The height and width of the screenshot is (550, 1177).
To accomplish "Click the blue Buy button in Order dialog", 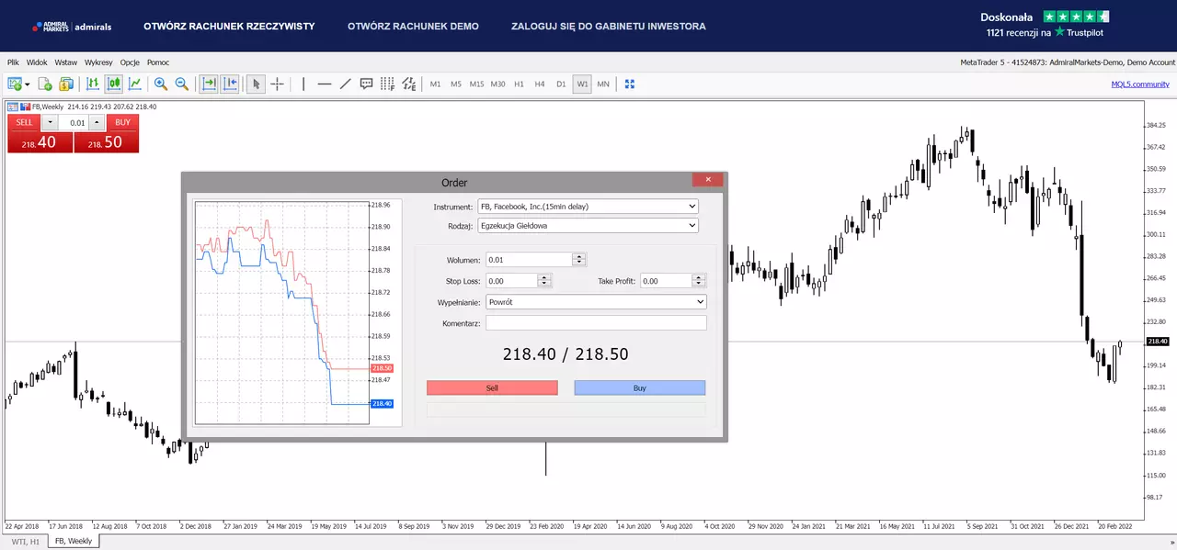I will point(640,387).
